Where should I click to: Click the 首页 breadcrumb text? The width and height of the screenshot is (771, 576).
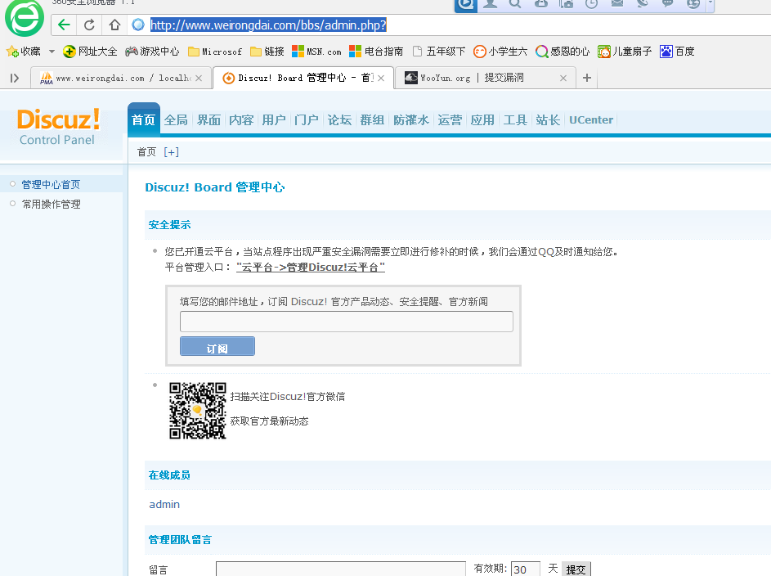point(146,152)
